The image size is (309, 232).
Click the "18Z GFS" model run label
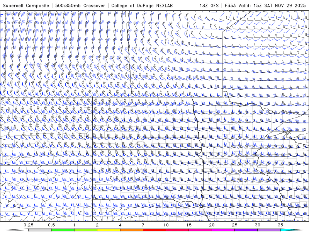click(209, 5)
